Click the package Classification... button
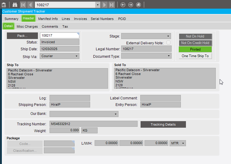 point(25,151)
